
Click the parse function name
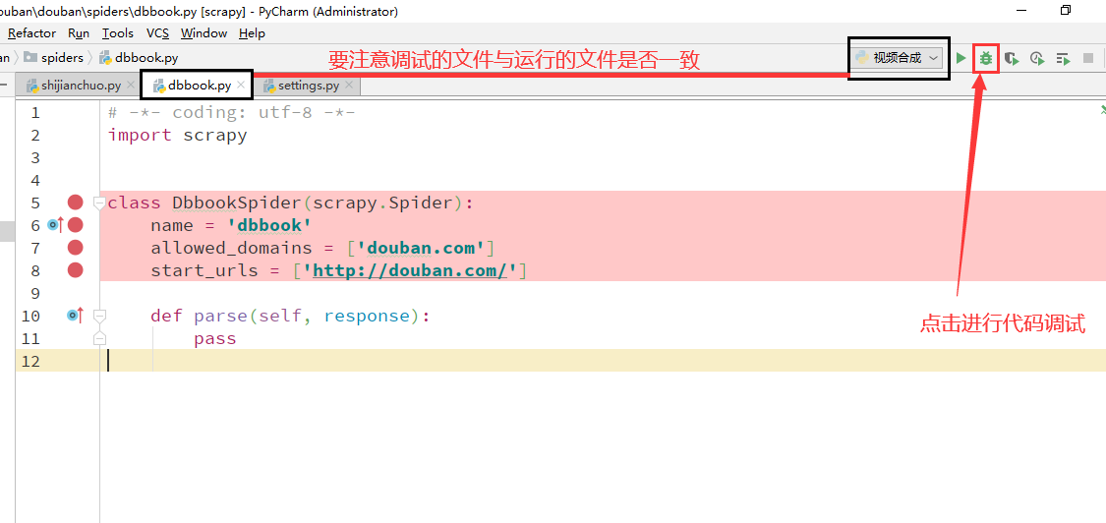[220, 316]
